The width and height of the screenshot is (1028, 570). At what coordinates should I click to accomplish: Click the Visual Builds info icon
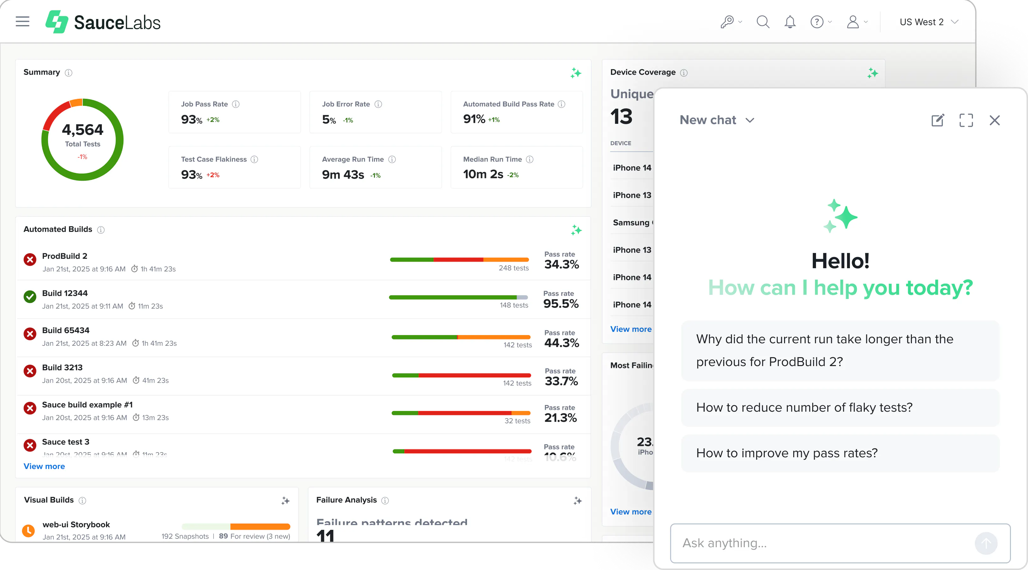tap(82, 501)
